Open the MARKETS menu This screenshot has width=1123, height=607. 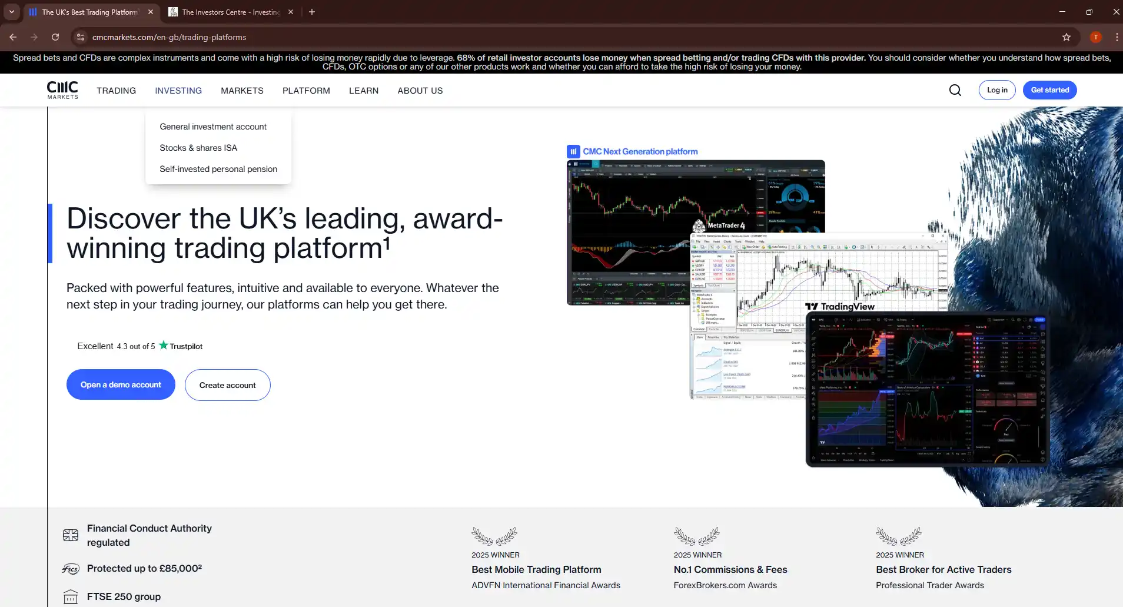[x=242, y=91]
